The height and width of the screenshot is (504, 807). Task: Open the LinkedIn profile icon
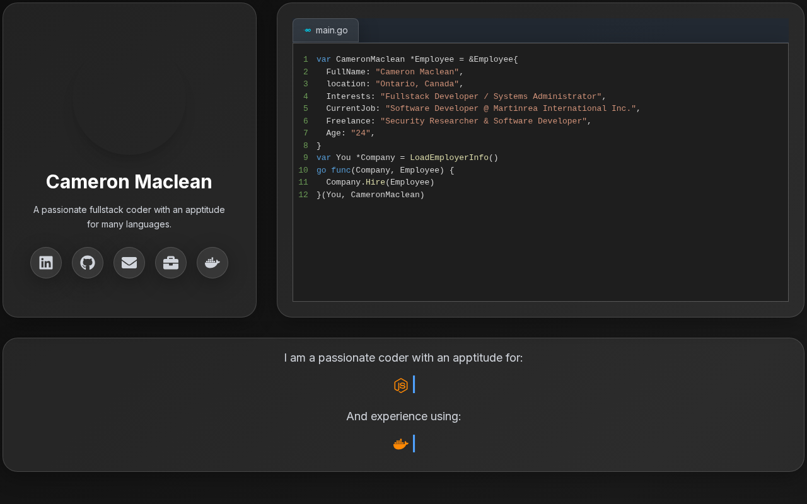pyautogui.click(x=46, y=263)
